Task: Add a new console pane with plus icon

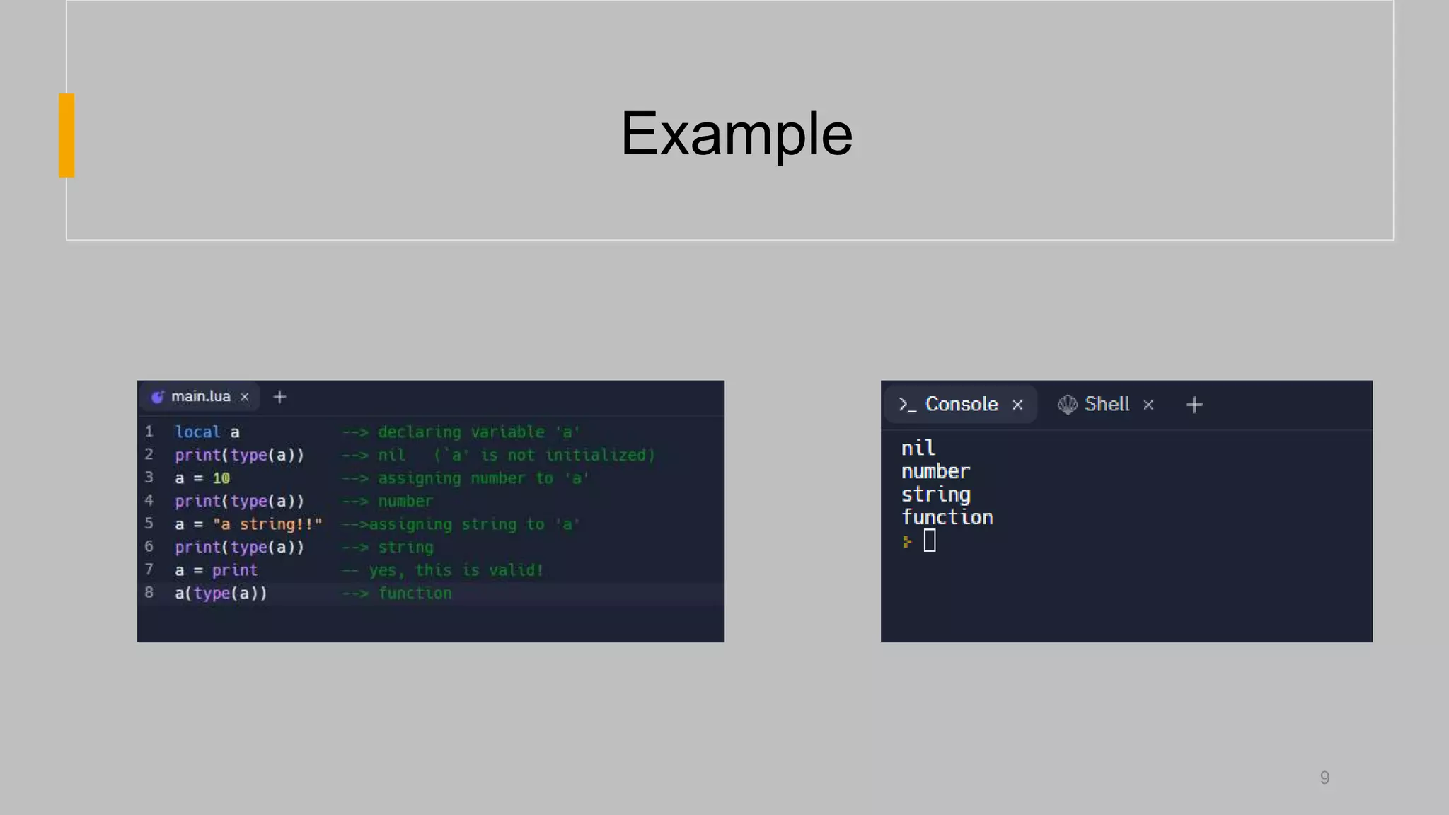Action: (1194, 405)
